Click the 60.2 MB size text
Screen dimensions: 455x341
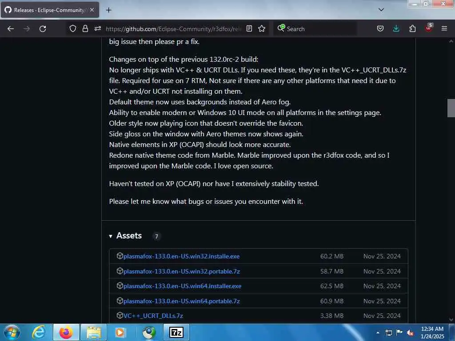pyautogui.click(x=331, y=256)
